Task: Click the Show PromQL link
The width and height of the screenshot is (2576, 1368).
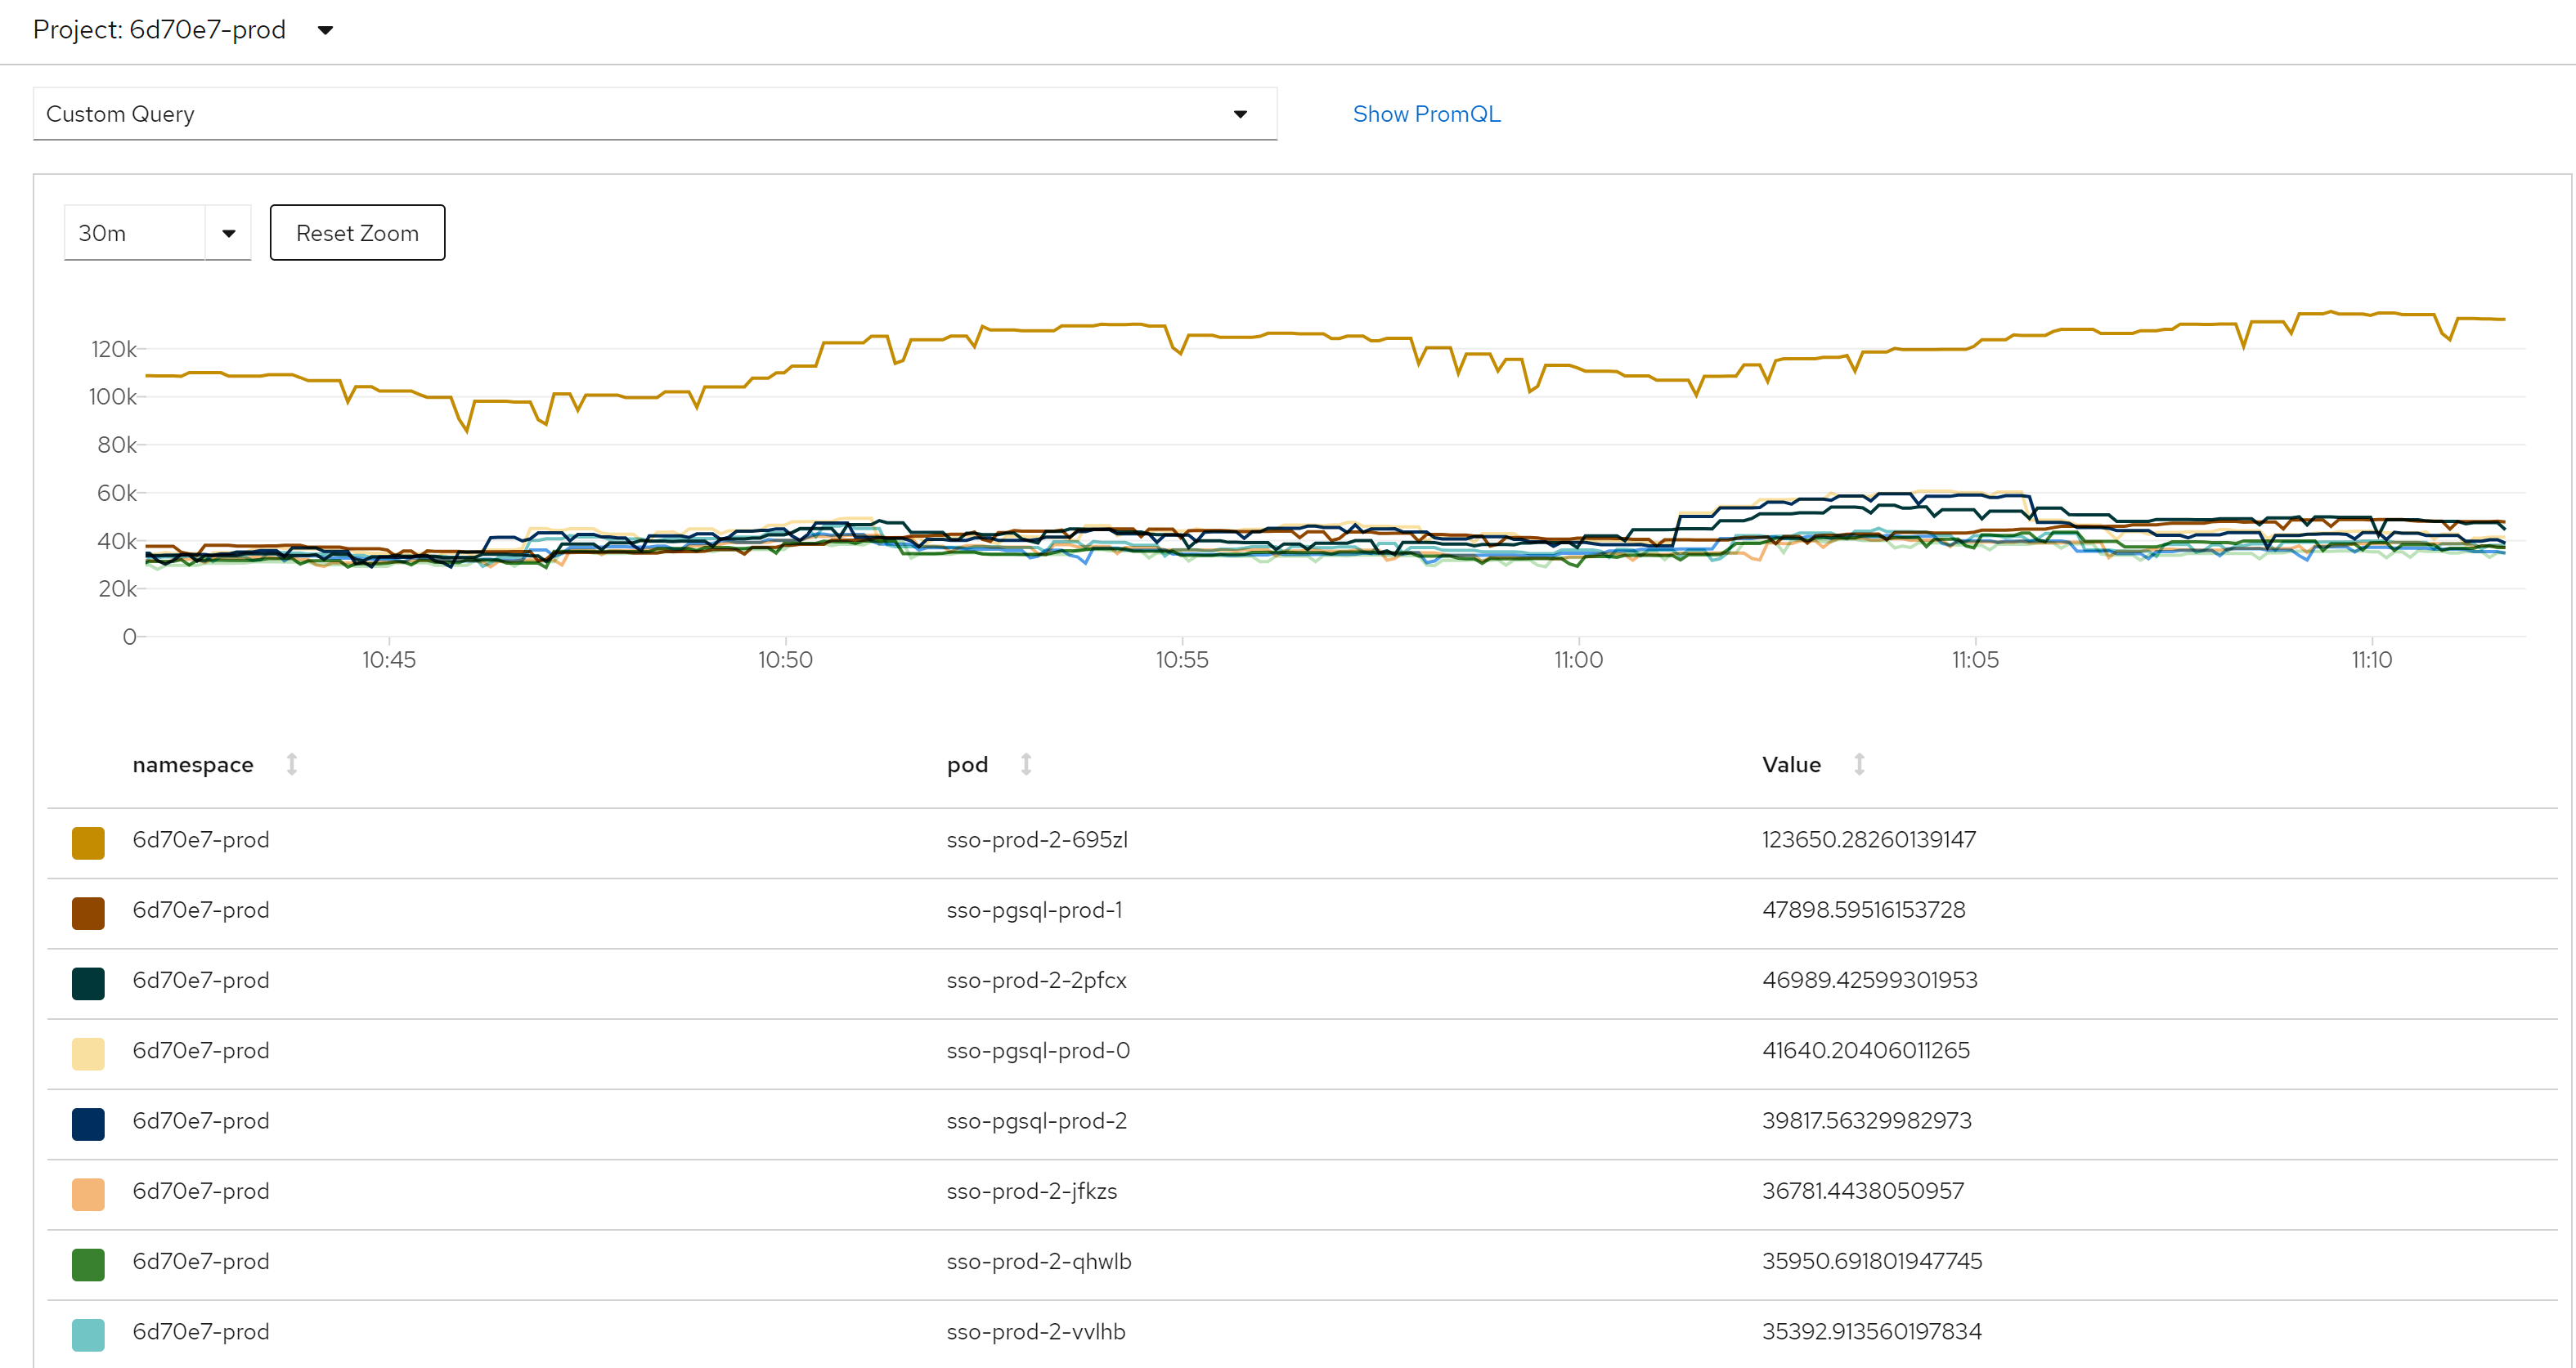Action: [1427, 114]
